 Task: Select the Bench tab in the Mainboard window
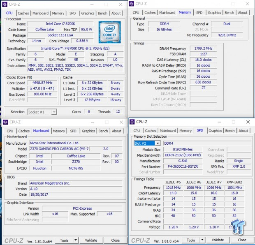[103, 131]
